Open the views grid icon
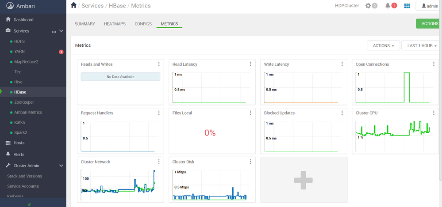 click(407, 6)
